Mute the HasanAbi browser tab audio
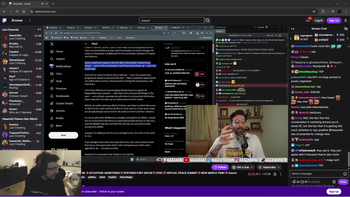Image resolution: width=350 pixels, height=197 pixels. point(42,4)
